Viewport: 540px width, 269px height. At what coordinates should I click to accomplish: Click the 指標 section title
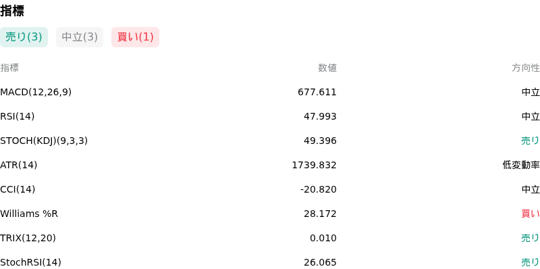click(x=12, y=11)
